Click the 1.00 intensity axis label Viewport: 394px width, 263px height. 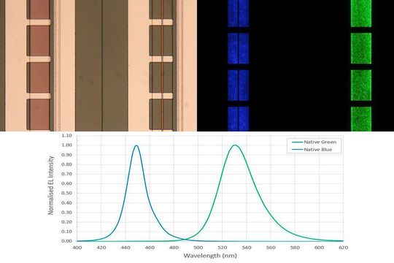66,145
